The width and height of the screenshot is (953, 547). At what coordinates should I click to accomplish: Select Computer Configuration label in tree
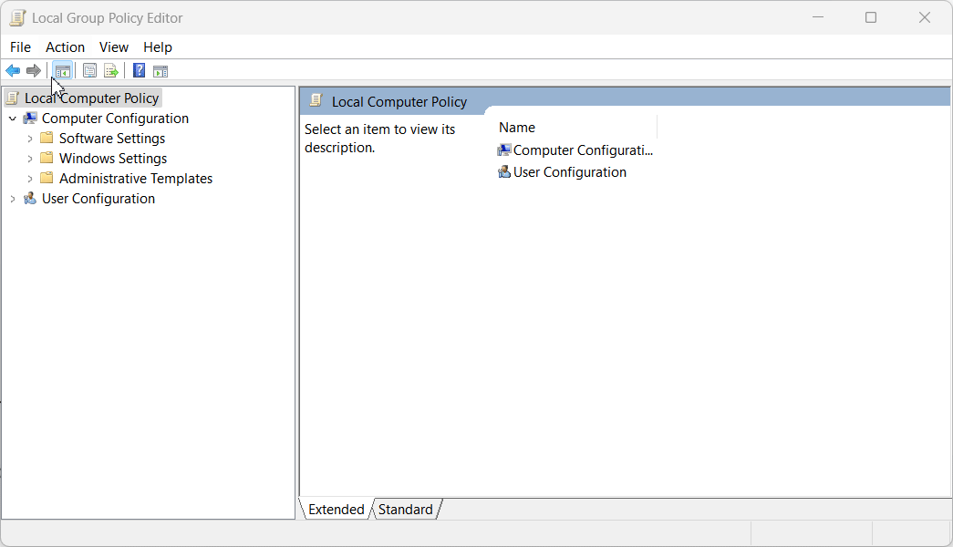click(115, 118)
